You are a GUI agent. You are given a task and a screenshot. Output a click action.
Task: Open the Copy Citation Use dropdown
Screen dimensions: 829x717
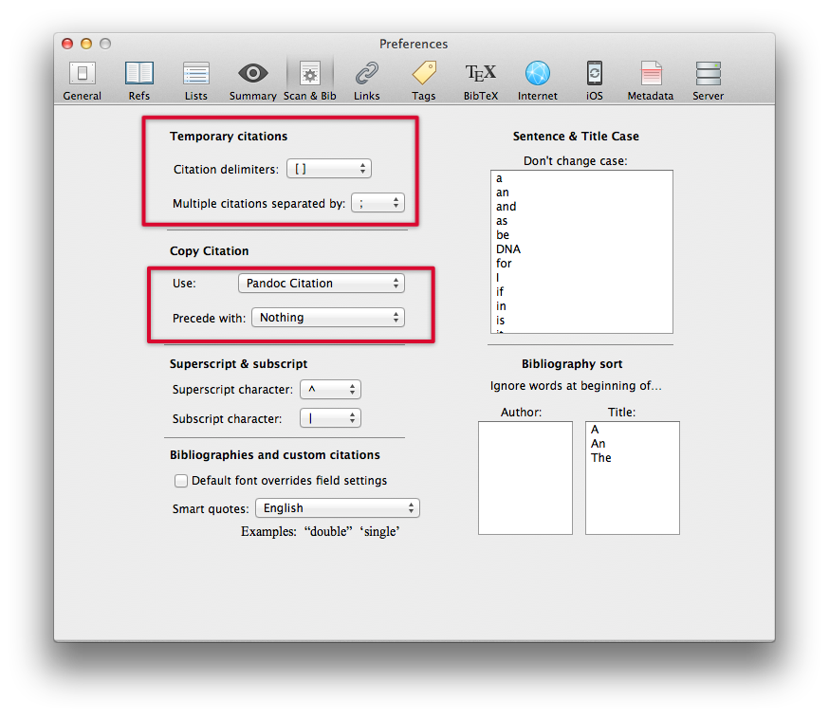click(x=321, y=284)
